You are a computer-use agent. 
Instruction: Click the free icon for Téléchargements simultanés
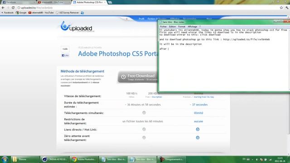coord(144,113)
